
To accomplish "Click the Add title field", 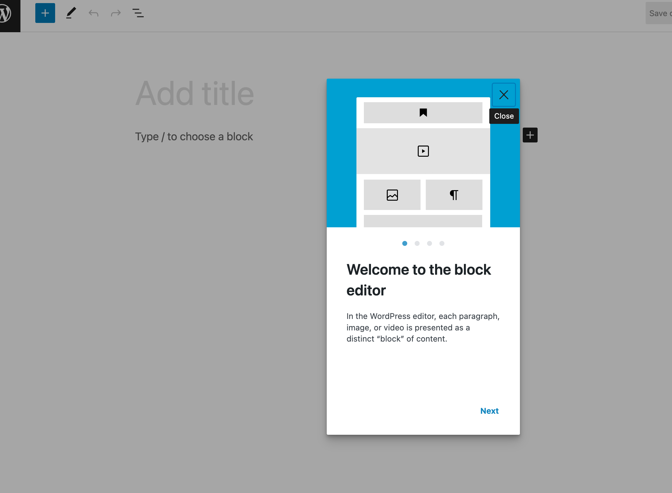I will pyautogui.click(x=194, y=93).
